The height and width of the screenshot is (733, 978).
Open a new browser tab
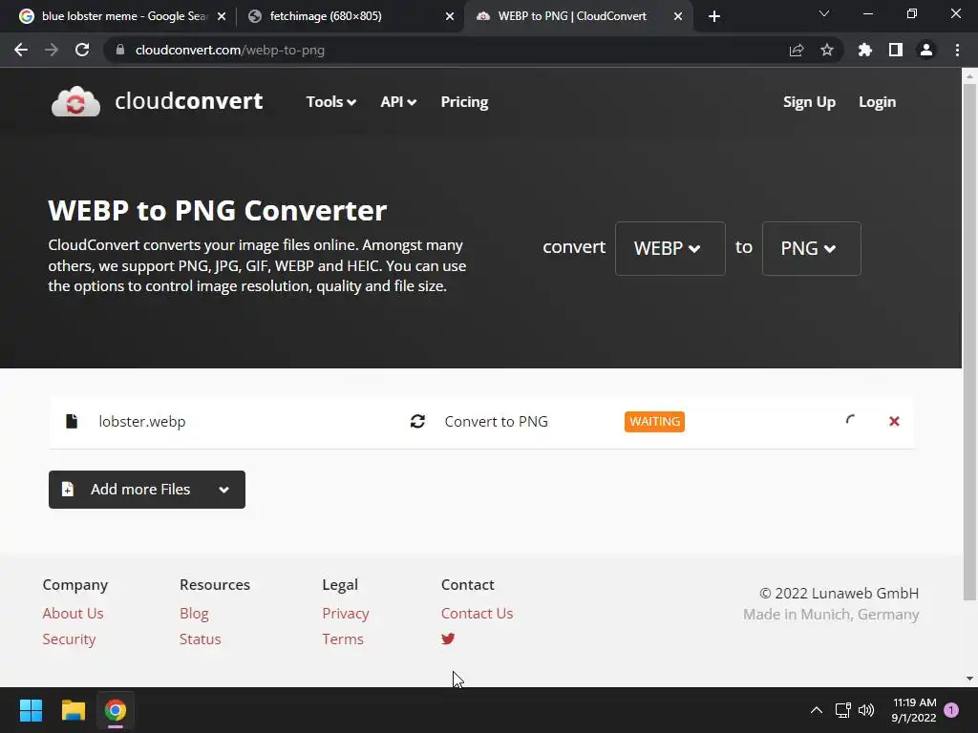point(714,16)
